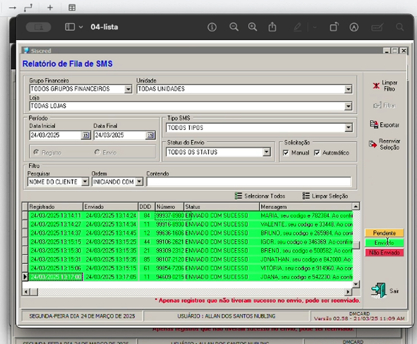Open calendar picker for Data Final
Screen dimensions: 417x344
coord(150,136)
